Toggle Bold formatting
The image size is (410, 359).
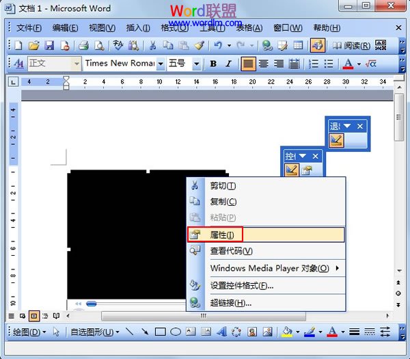pyautogui.click(x=213, y=64)
